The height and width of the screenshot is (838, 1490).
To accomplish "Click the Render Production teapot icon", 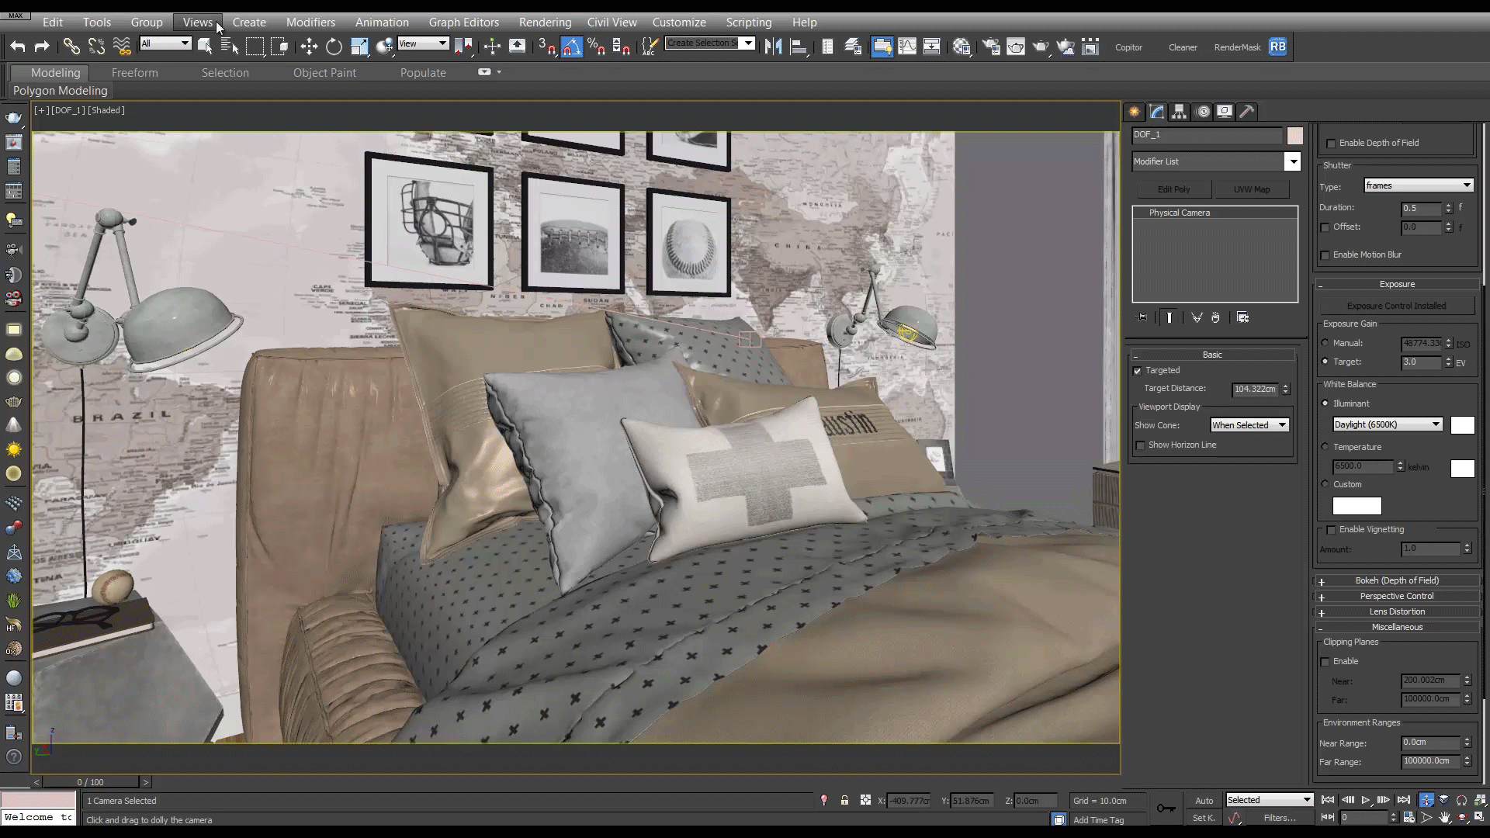I will [1041, 47].
